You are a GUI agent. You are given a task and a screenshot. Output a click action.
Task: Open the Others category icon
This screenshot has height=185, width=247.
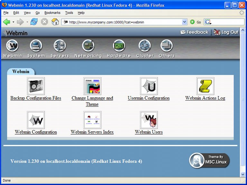point(167,46)
